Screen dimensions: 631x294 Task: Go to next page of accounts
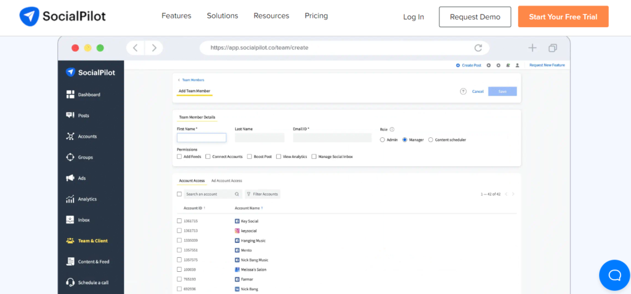pos(513,194)
